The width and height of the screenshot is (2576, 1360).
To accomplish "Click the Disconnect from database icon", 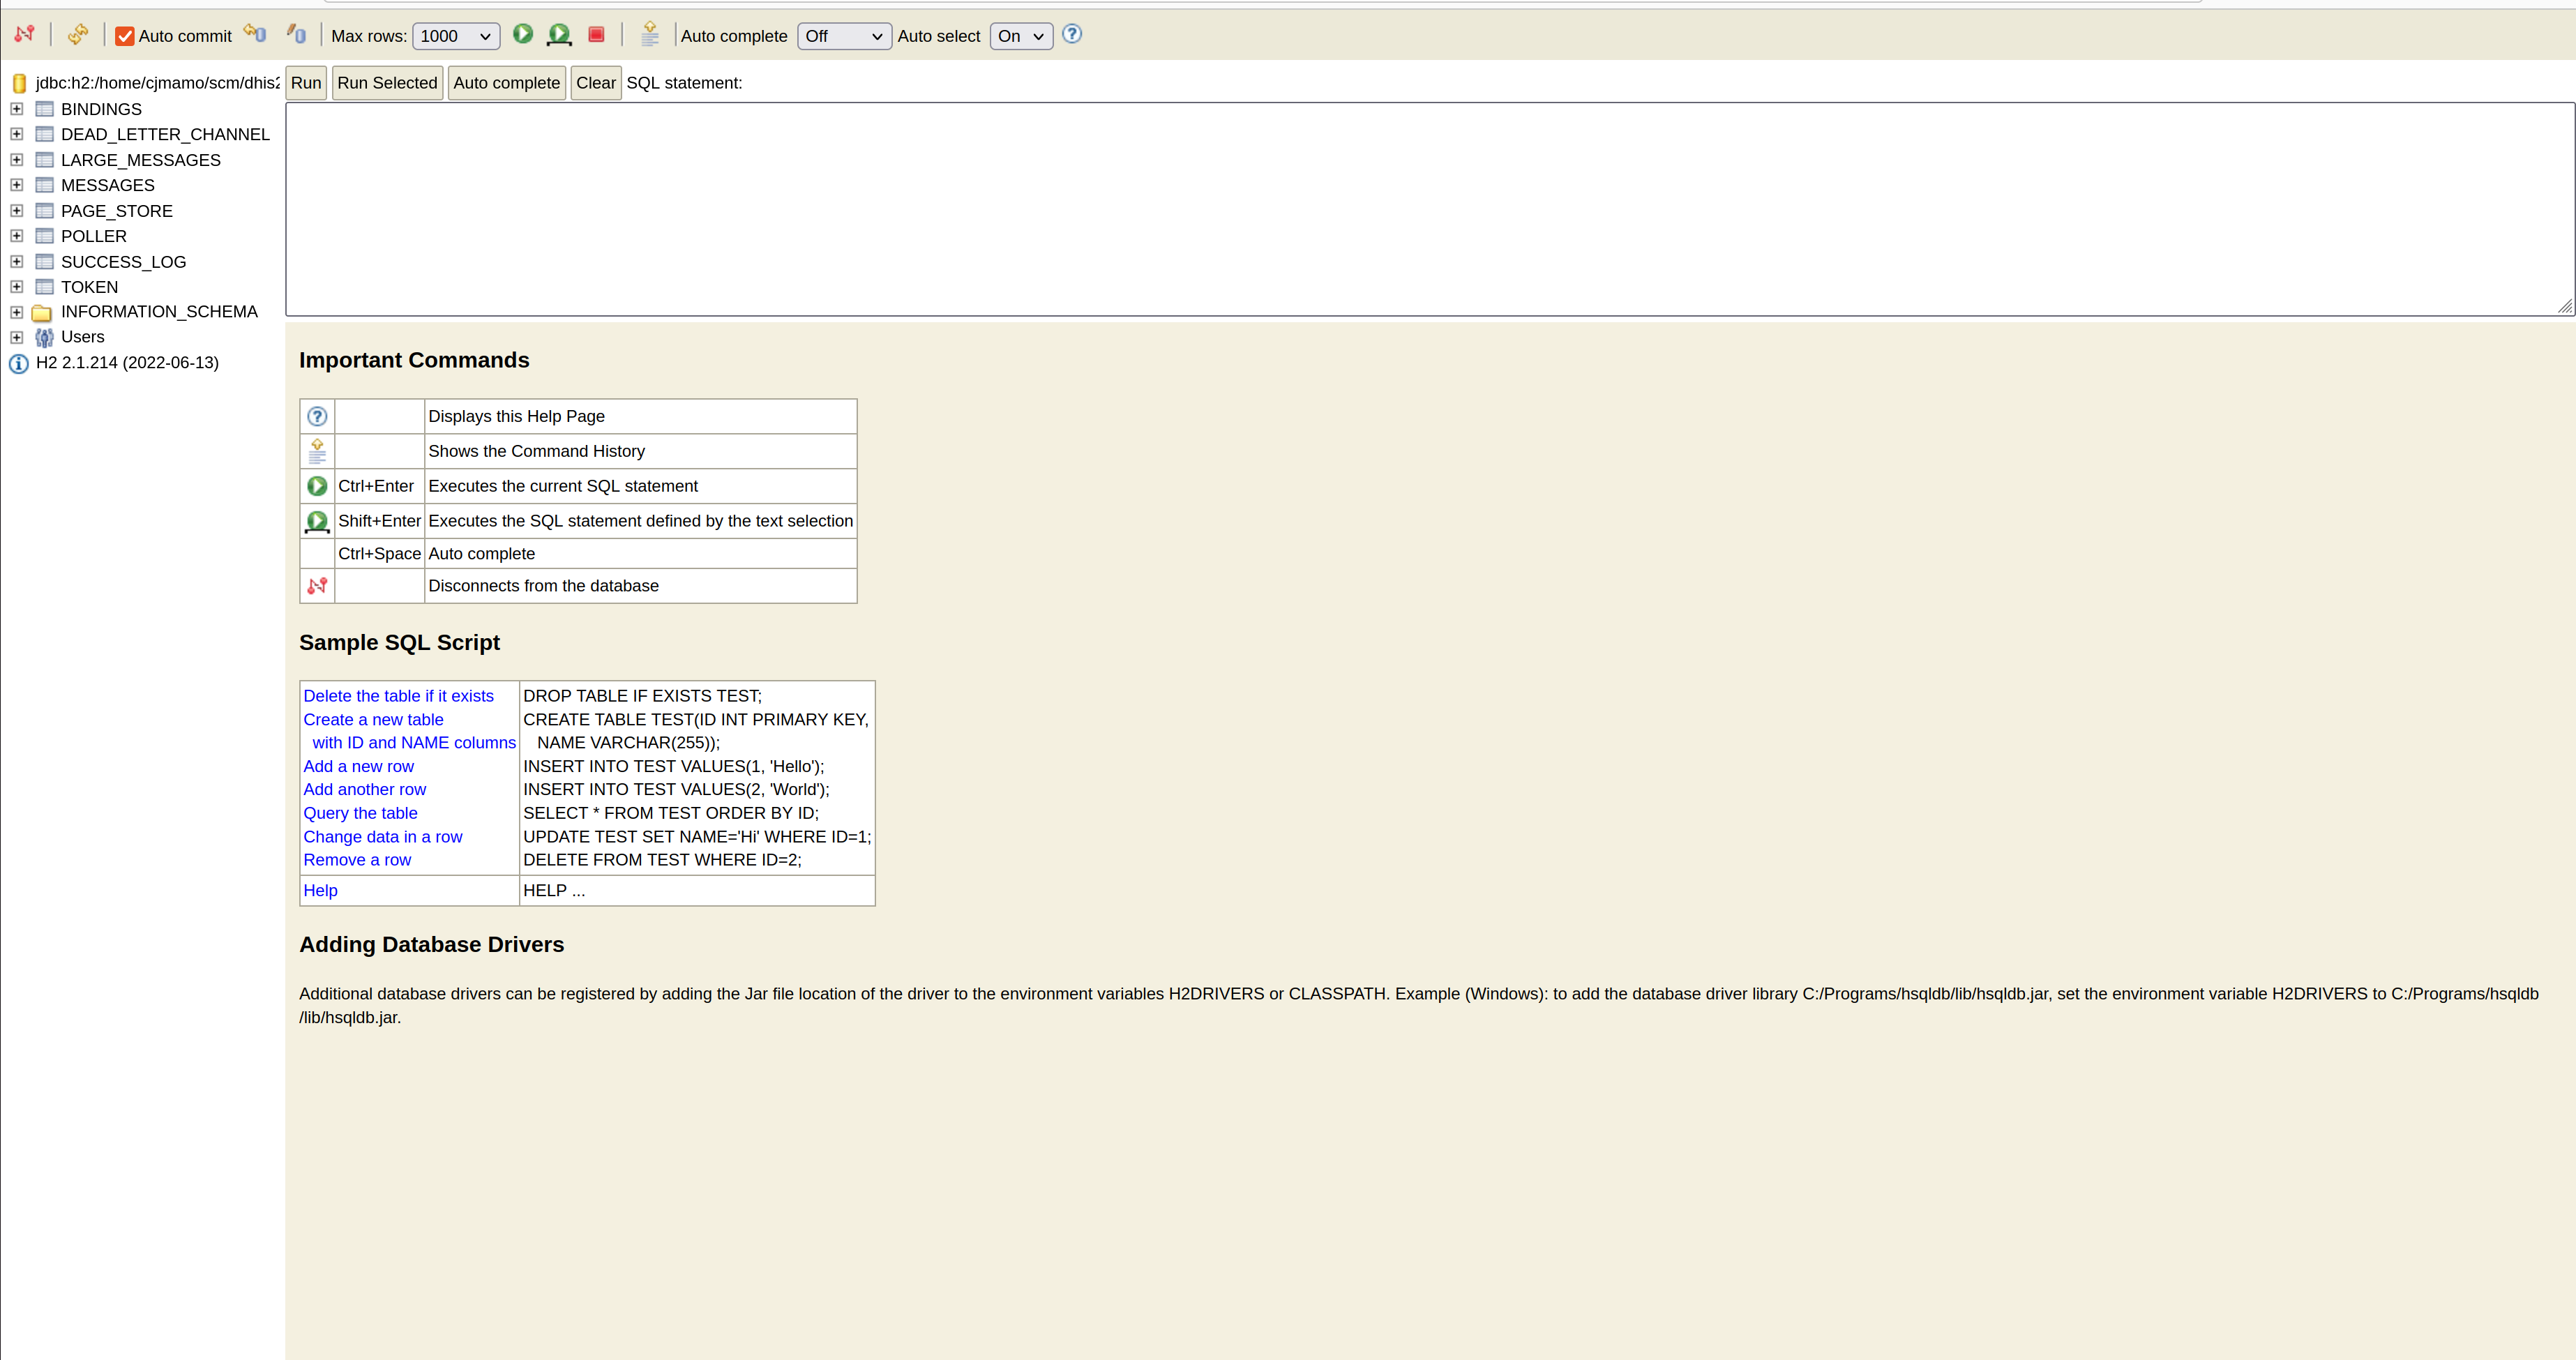I will 26,36.
